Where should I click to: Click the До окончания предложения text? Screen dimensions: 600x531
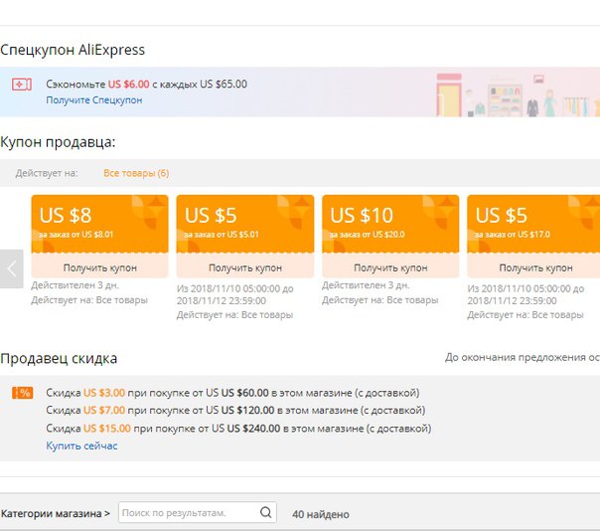pyautogui.click(x=522, y=357)
